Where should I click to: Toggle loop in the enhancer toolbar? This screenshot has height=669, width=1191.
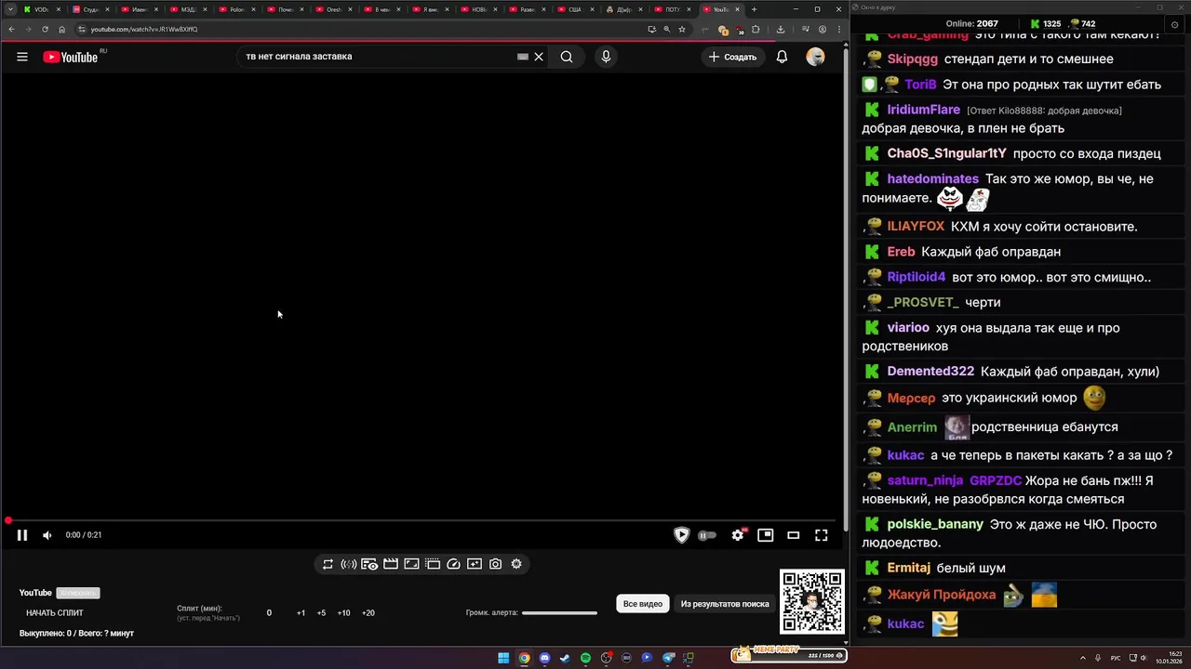(x=328, y=564)
